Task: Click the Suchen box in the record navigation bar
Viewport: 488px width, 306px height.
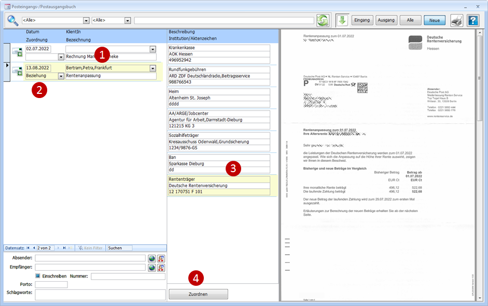Action: pos(119,248)
